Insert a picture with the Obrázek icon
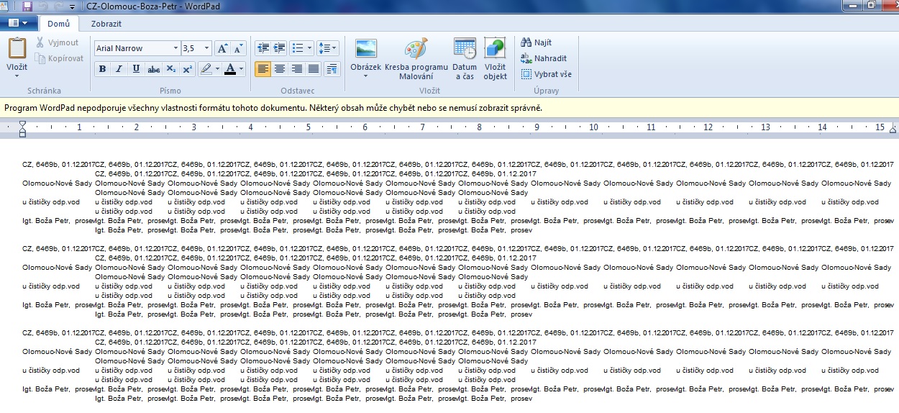Viewport: 899px width, 413px height. click(x=366, y=49)
